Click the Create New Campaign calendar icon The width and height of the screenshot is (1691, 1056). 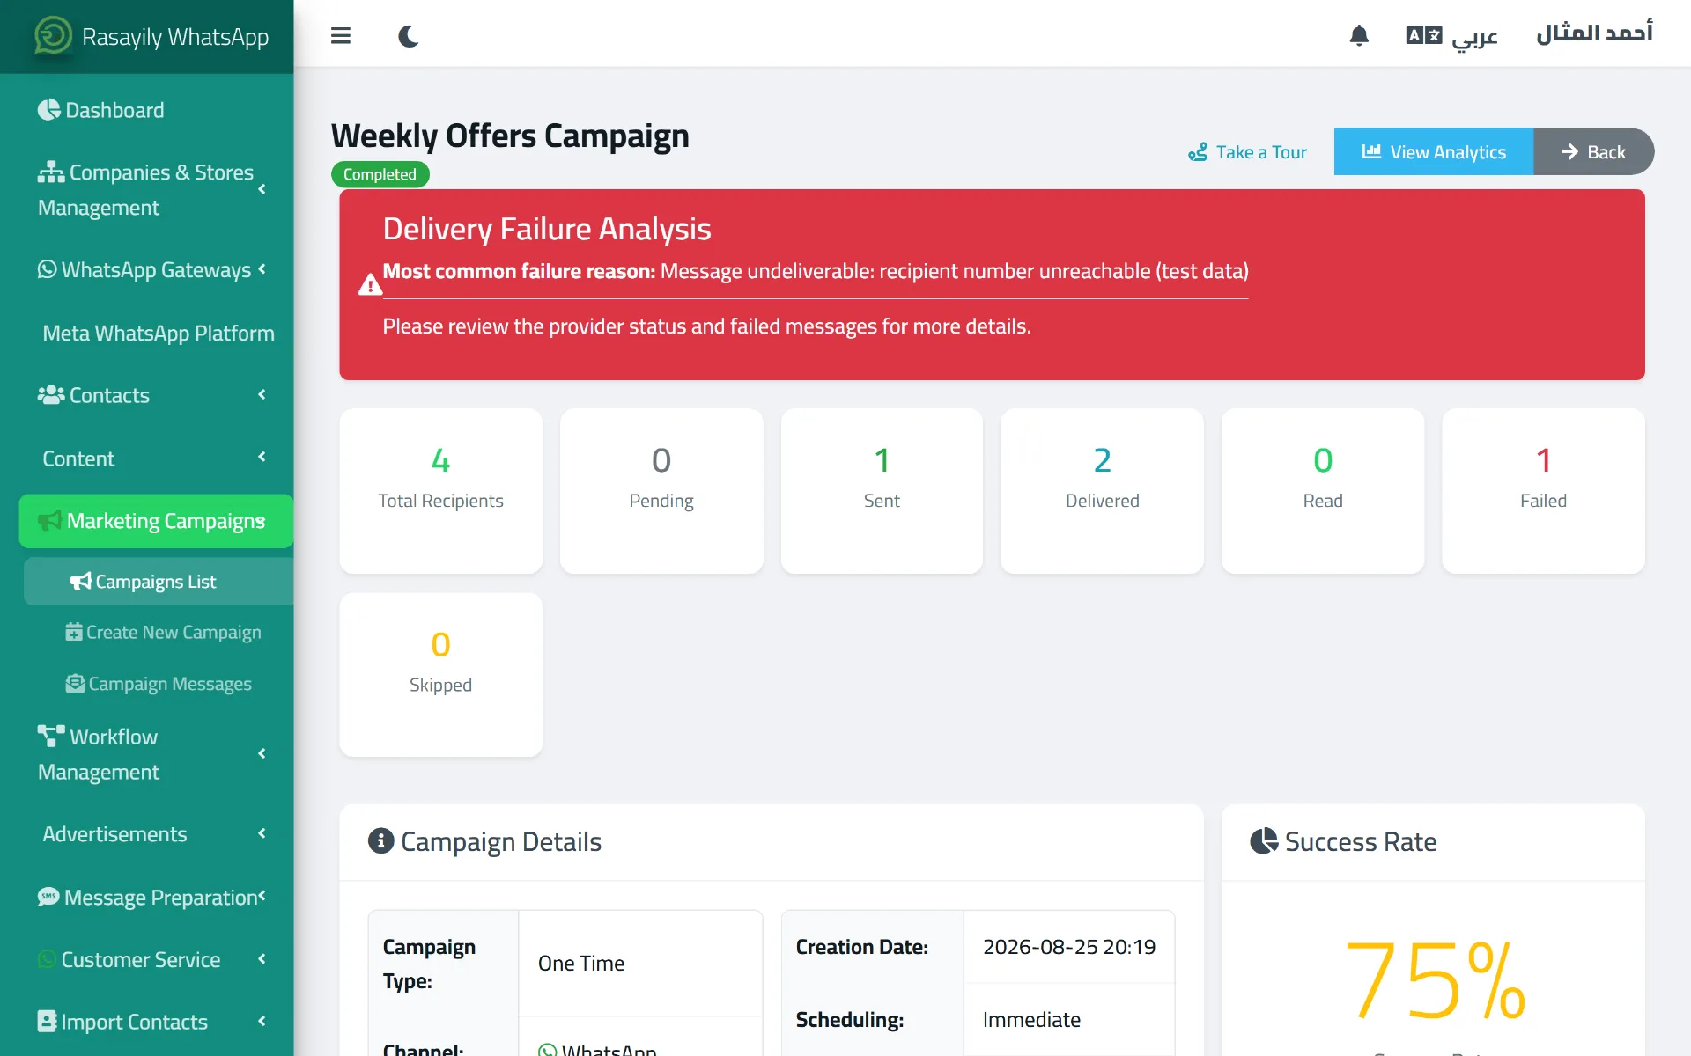tap(74, 632)
